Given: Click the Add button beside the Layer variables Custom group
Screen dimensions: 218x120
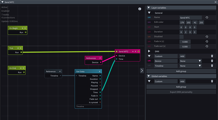Looking at the screenshot, I should point(182,56).
